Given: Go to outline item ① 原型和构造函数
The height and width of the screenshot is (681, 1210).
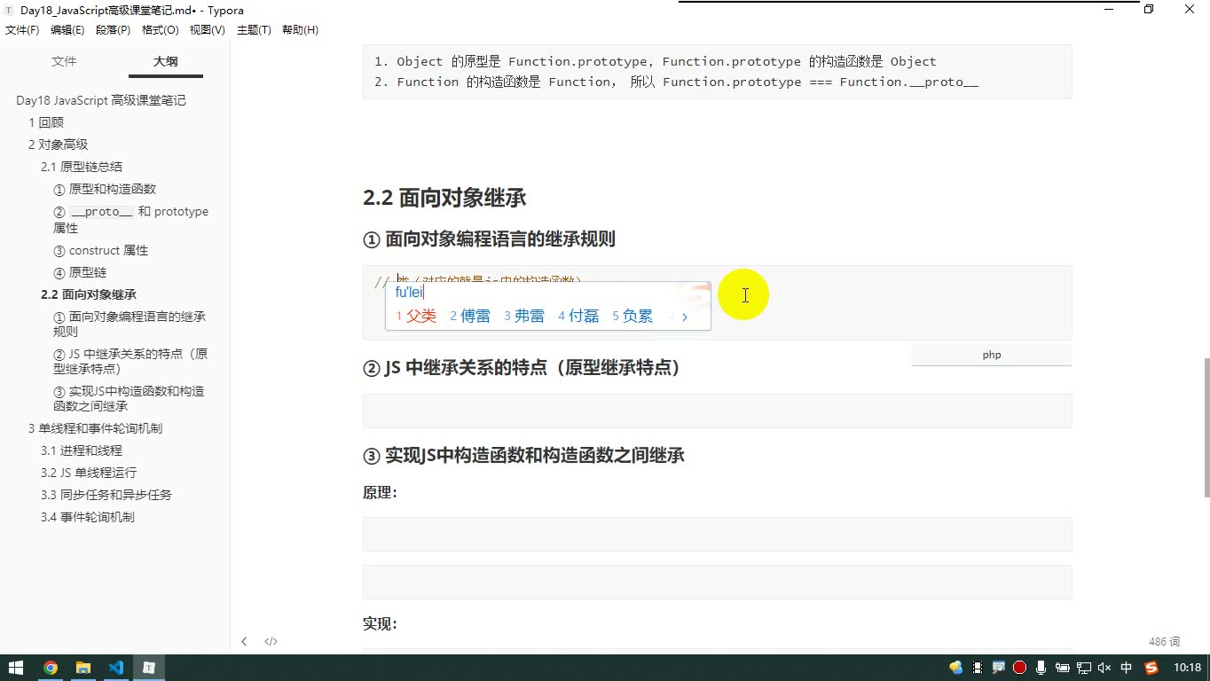Looking at the screenshot, I should coord(105,189).
